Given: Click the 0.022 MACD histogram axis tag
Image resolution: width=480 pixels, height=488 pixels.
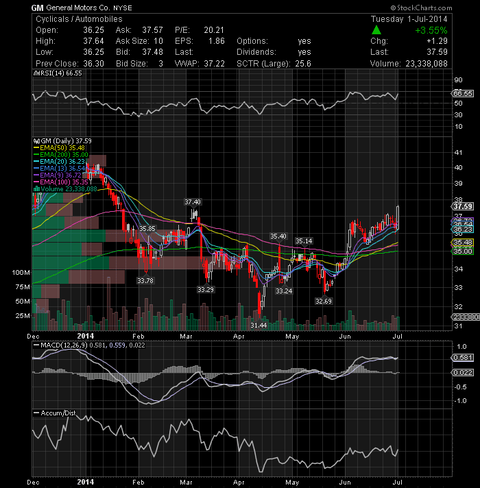Looking at the screenshot, I should 462,373.
